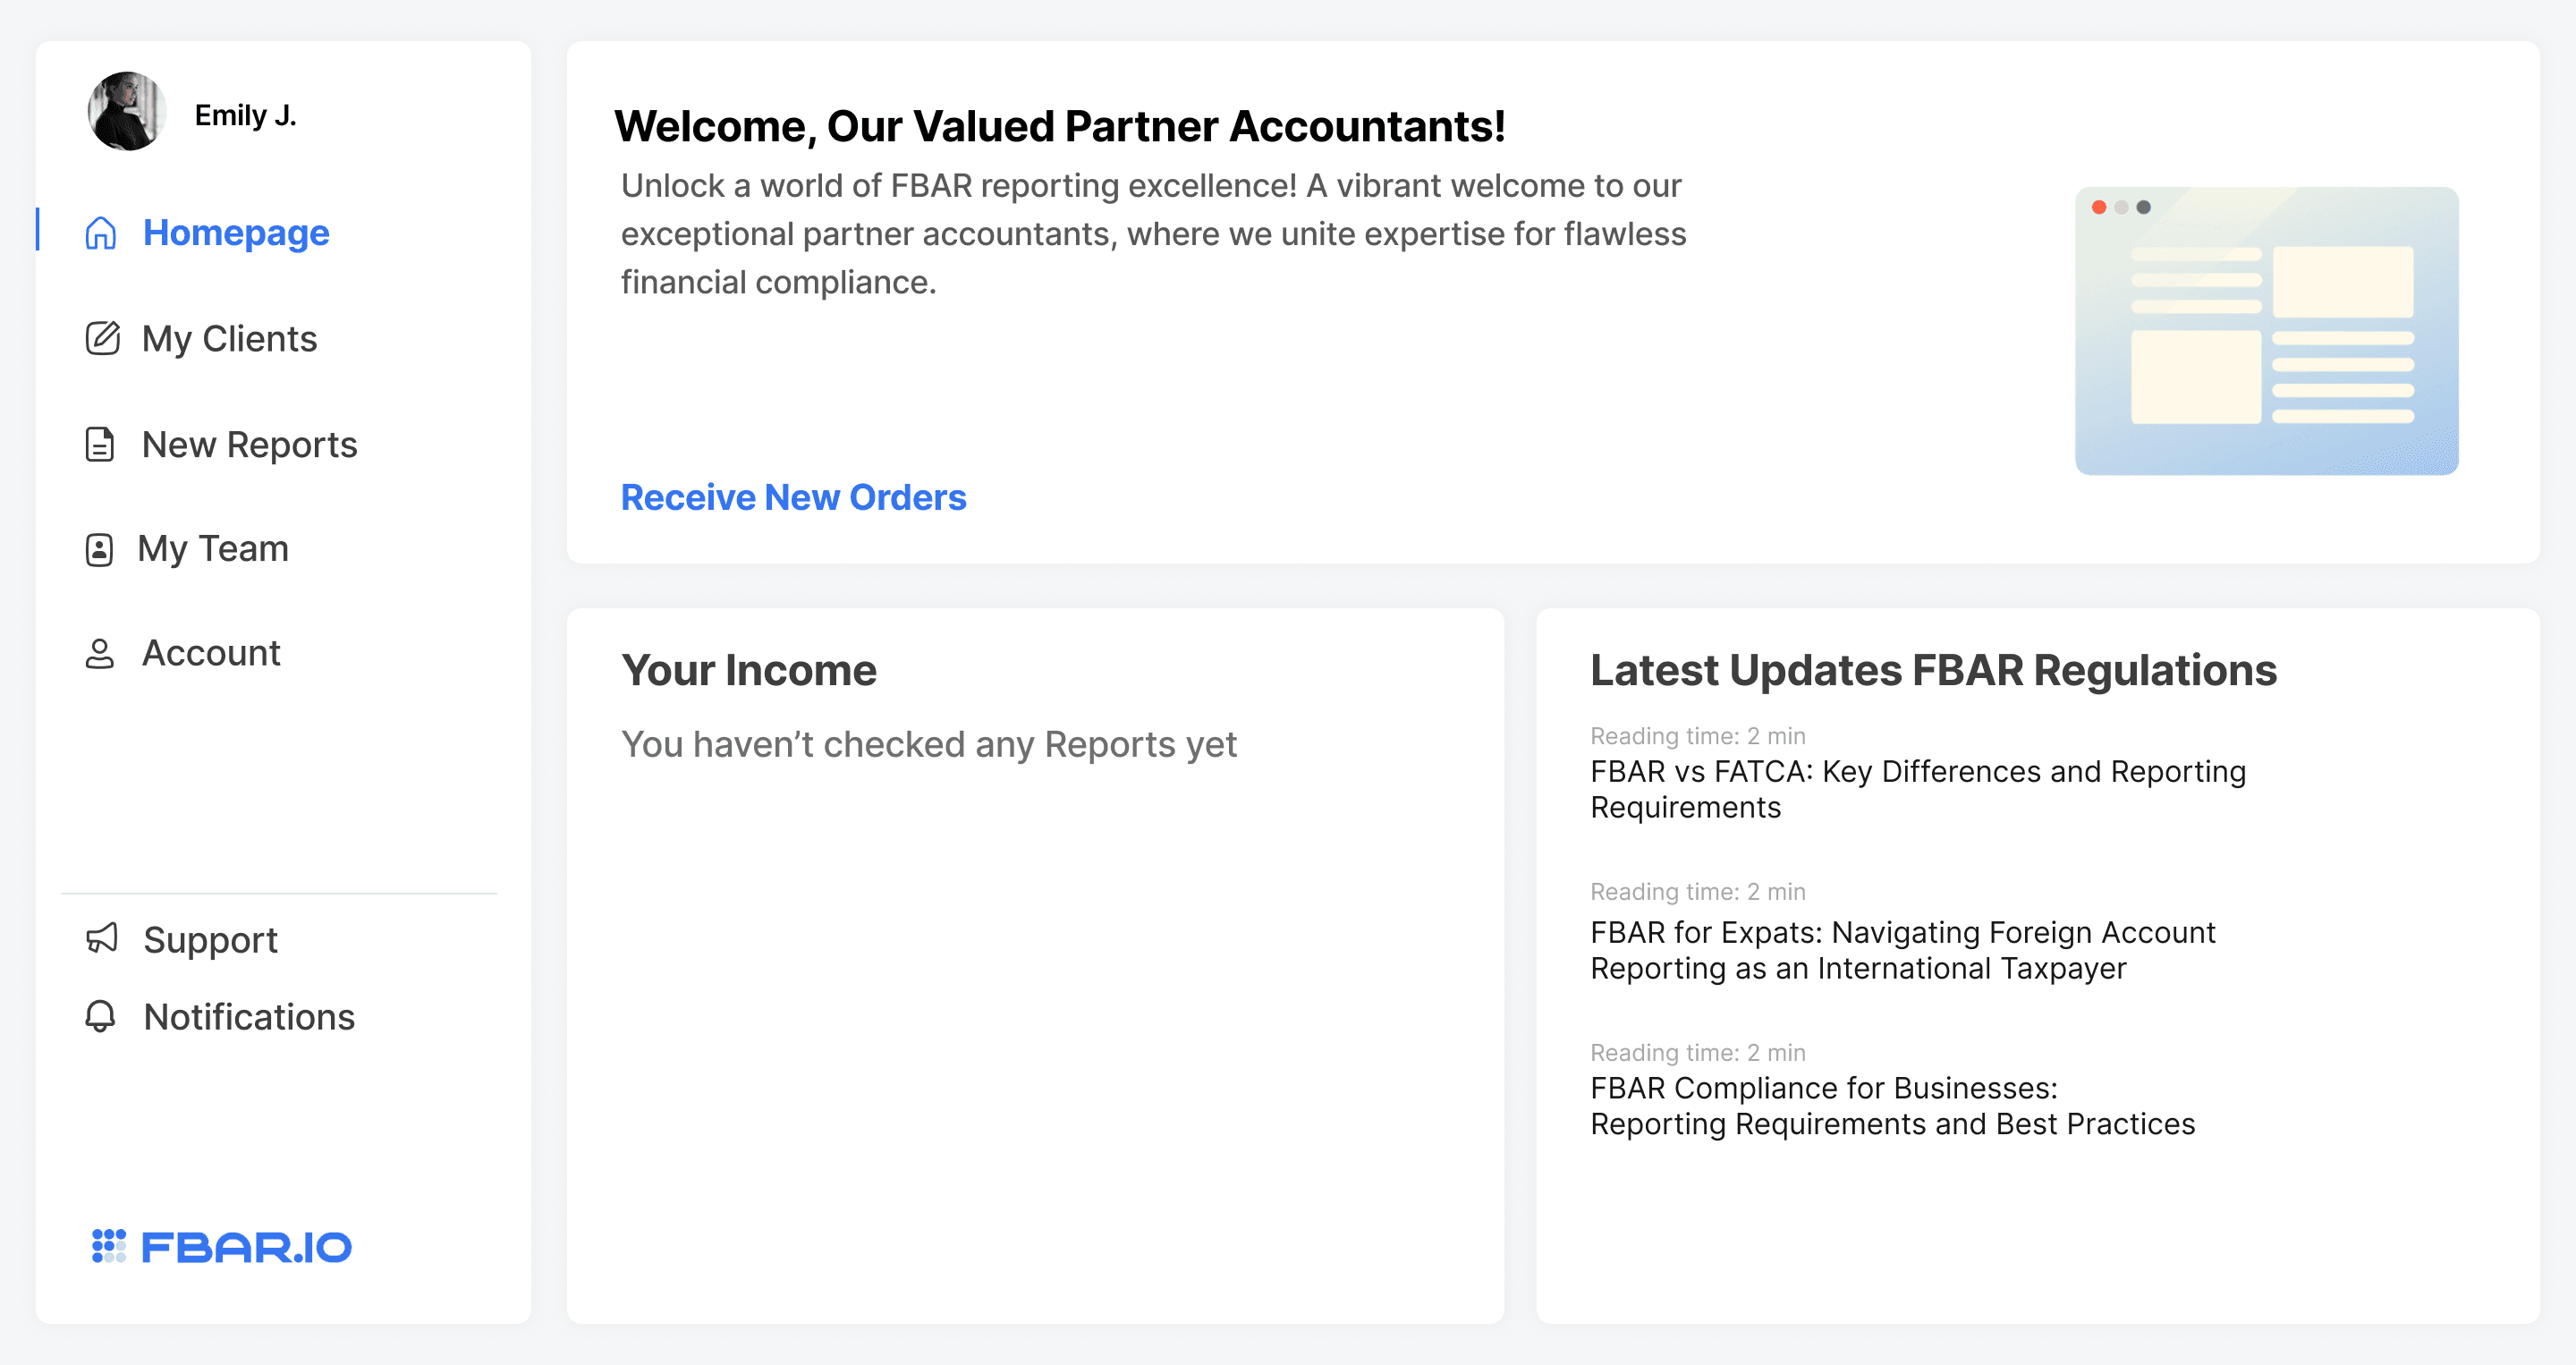Click Latest Updates FBAR Regulations heading
This screenshot has width=2576, height=1365.
pyautogui.click(x=1934, y=670)
